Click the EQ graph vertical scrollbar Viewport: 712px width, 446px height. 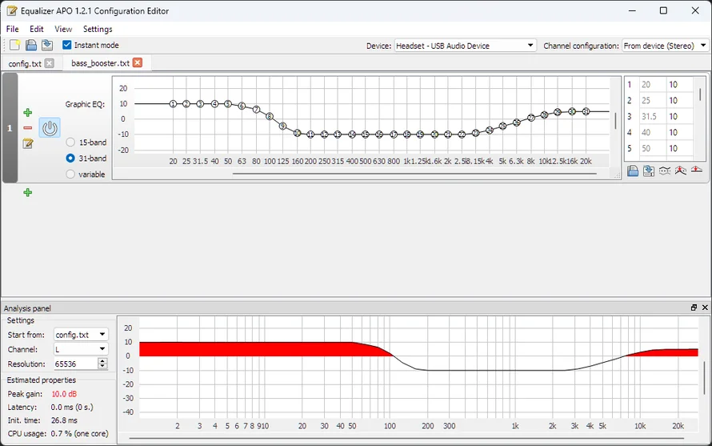[x=615, y=120]
